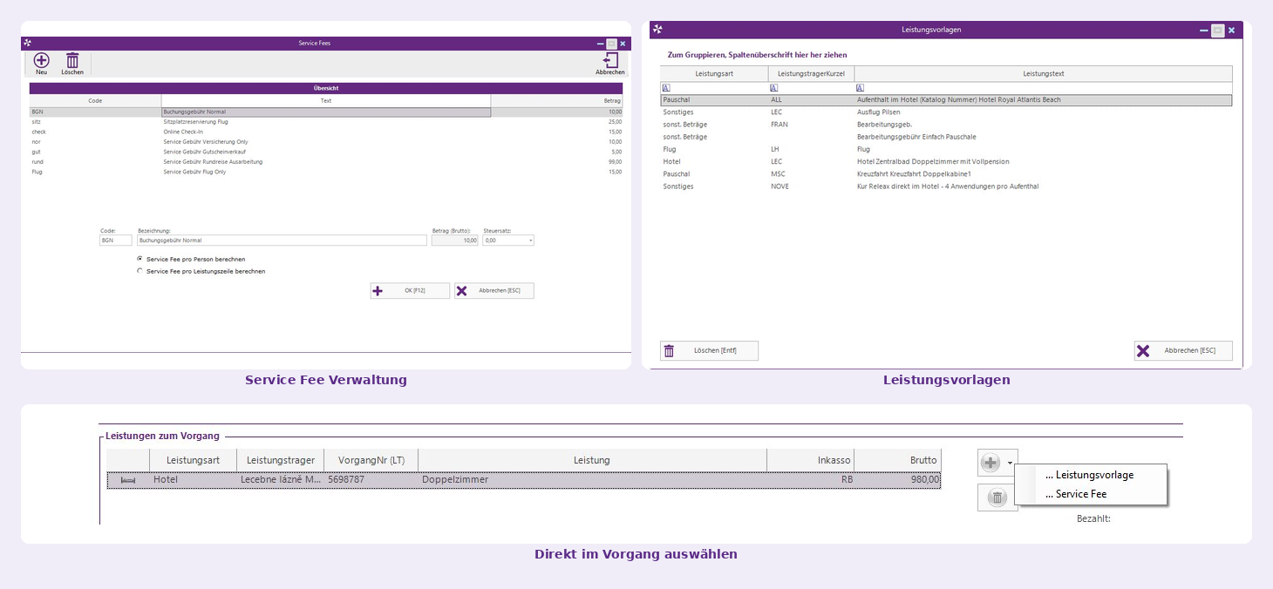Choose Service Fee from the popup menu
This screenshot has height=589, width=1273.
point(1090,494)
